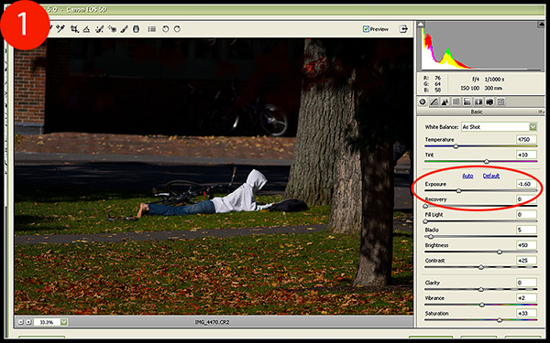Click the Fill Light value field
The image size is (550, 343).
(526, 215)
